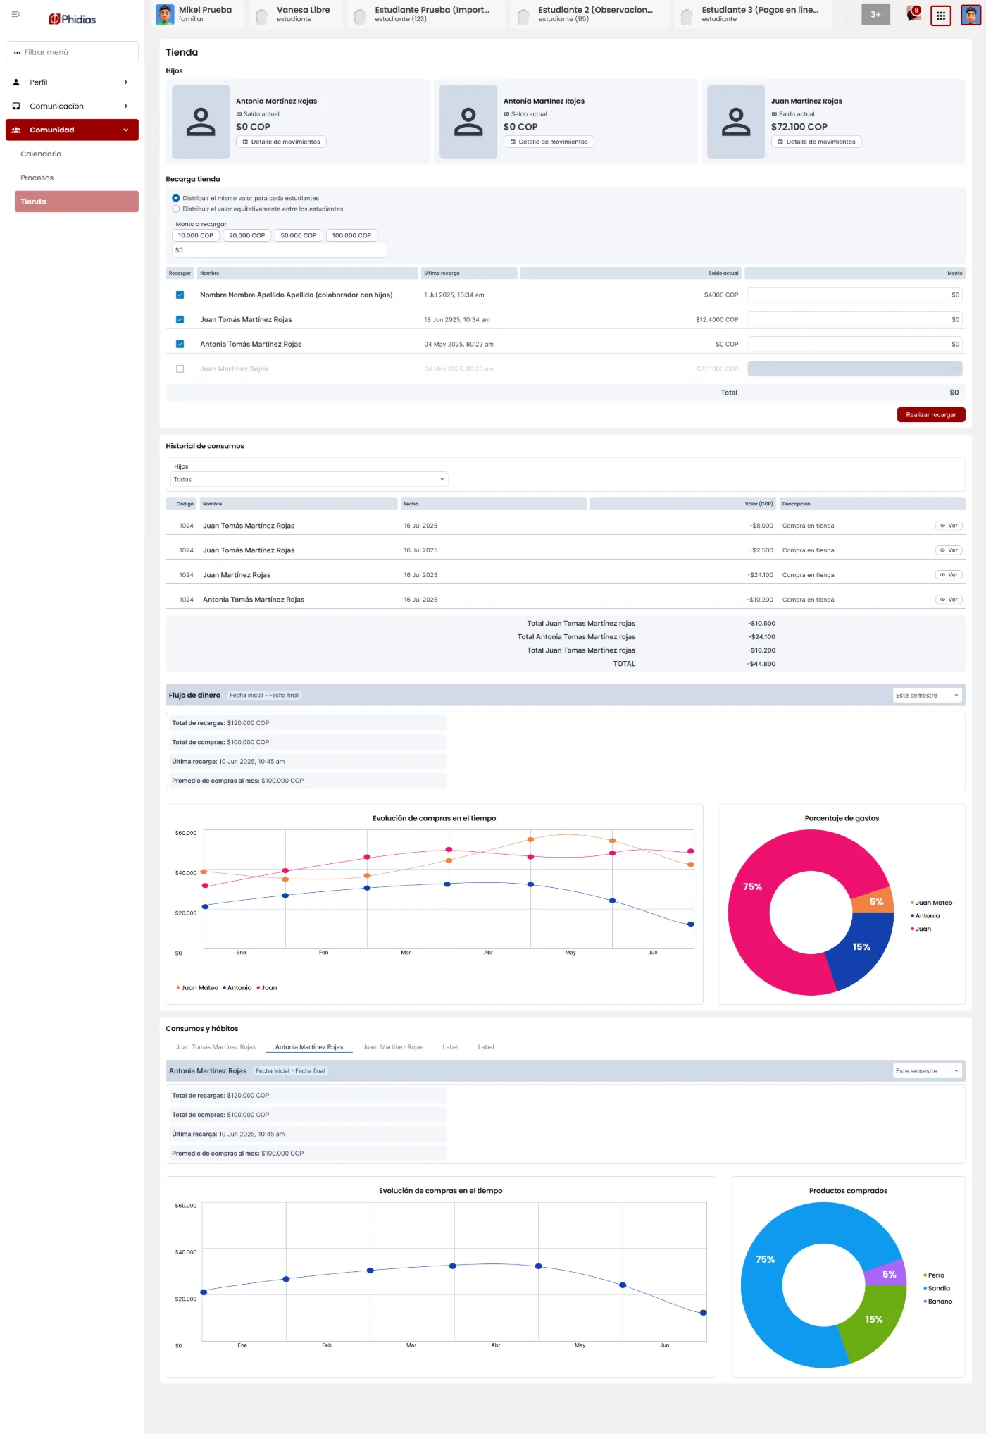986x1434 pixels.
Task: Open the apps grid icon
Action: (x=941, y=16)
